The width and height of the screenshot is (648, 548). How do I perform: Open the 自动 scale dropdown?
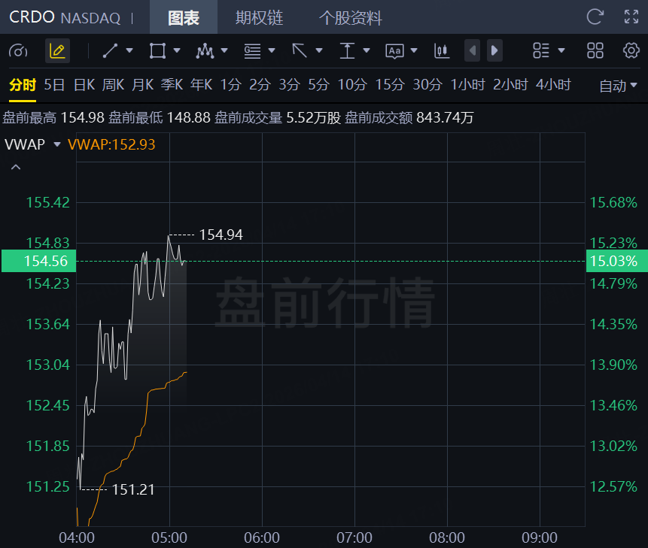point(618,86)
